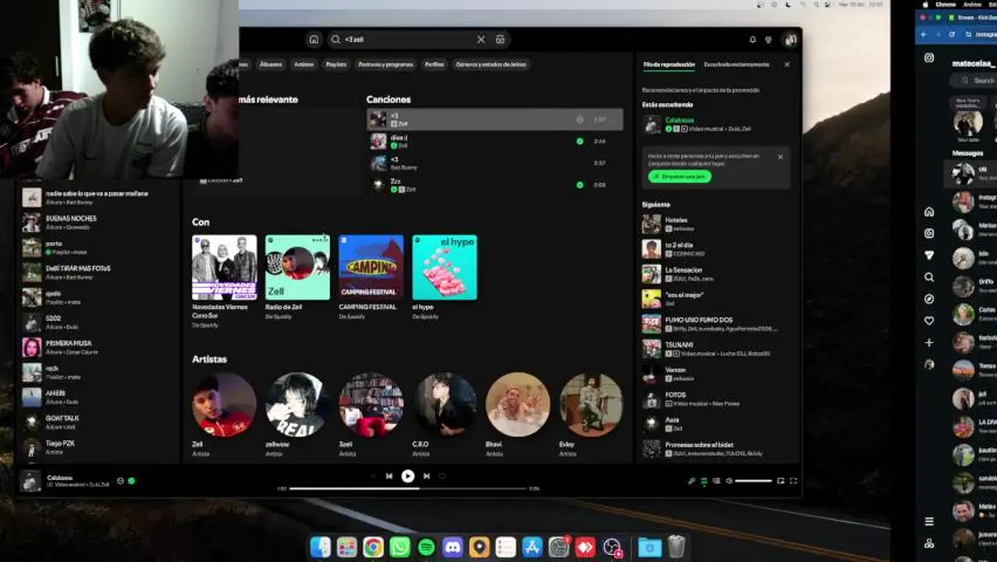997x562 pixels.
Task: Filter search results by Álbumes
Action: tap(271, 65)
